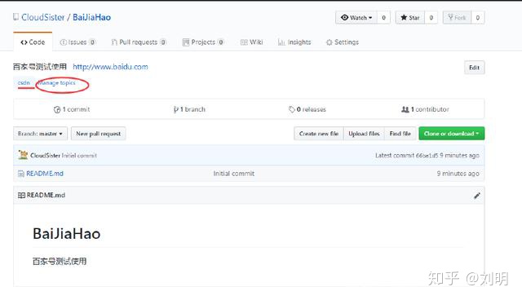This screenshot has height=300, width=522.
Task: Open the Projects tab
Action: tap(203, 42)
